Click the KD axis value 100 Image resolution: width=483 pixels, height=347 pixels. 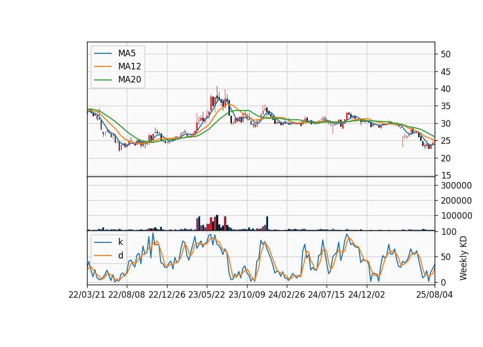[x=448, y=232]
